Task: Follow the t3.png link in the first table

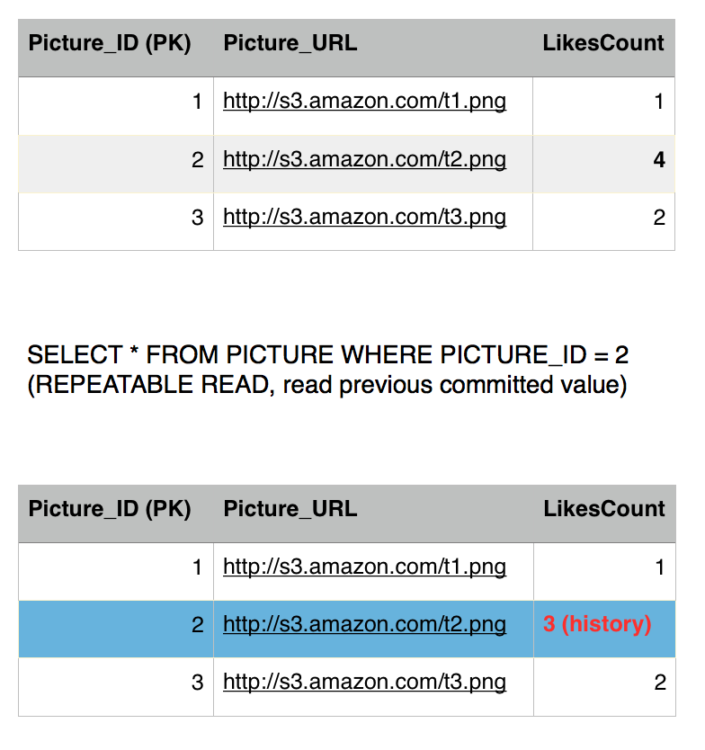Action: point(364,218)
